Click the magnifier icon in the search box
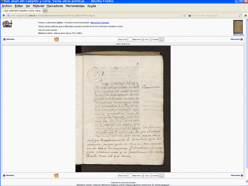Viewport: 248px width, 186px height. (240, 16)
